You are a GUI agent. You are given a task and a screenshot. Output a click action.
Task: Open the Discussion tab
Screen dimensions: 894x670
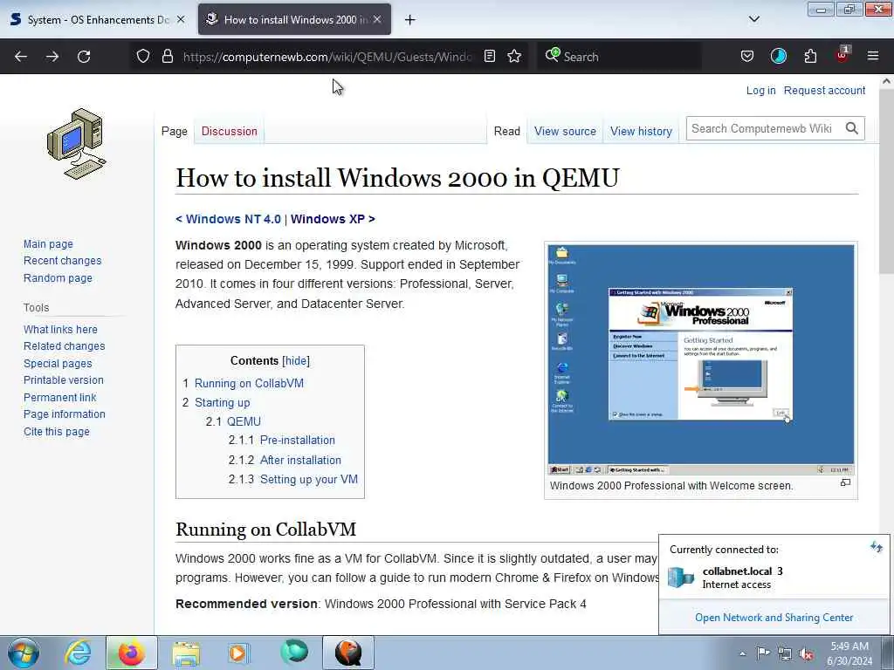pyautogui.click(x=230, y=132)
